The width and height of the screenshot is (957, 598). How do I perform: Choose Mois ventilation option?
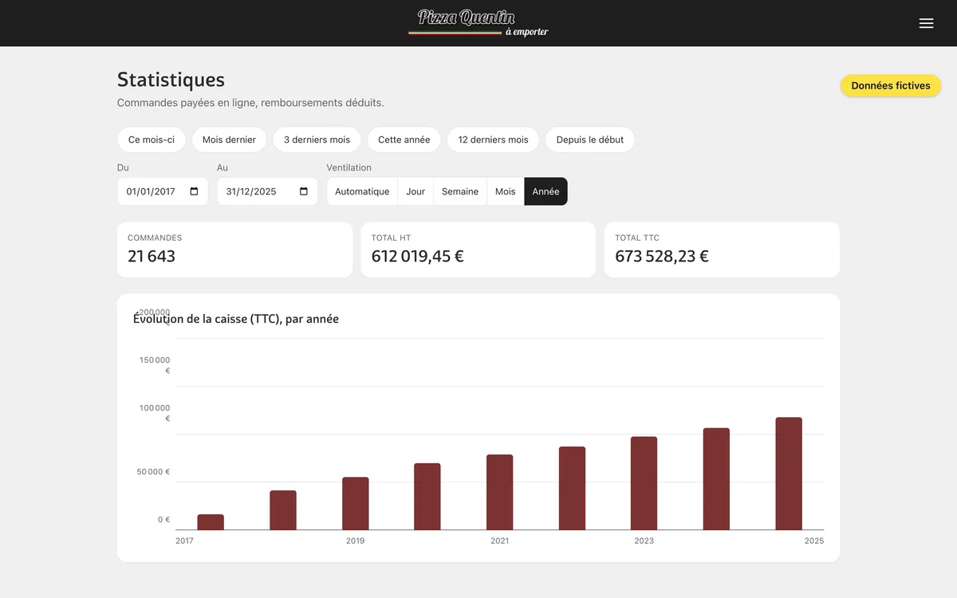(x=506, y=191)
